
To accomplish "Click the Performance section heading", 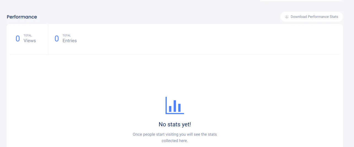I will point(22,17).
